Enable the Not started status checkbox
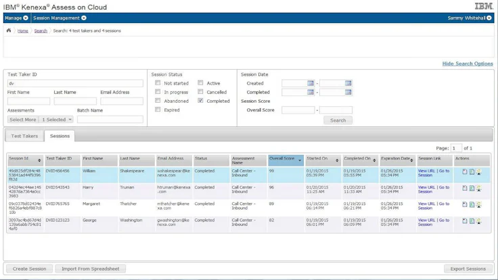 pyautogui.click(x=158, y=83)
